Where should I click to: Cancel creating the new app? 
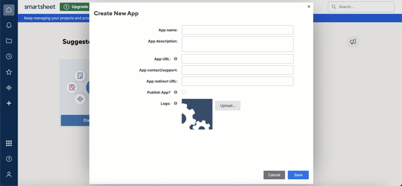pos(274,175)
